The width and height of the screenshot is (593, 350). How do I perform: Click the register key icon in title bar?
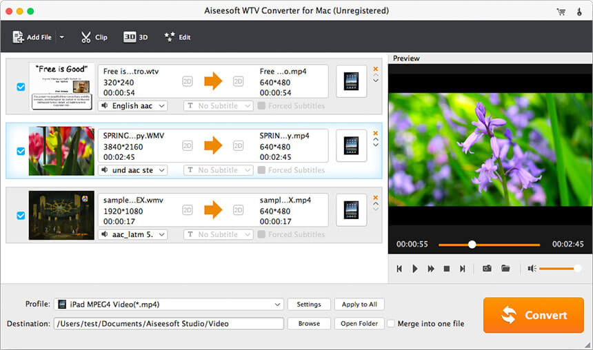579,12
